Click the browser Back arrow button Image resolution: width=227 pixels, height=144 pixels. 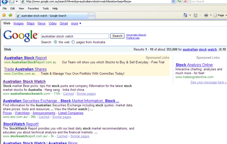[5, 1]
